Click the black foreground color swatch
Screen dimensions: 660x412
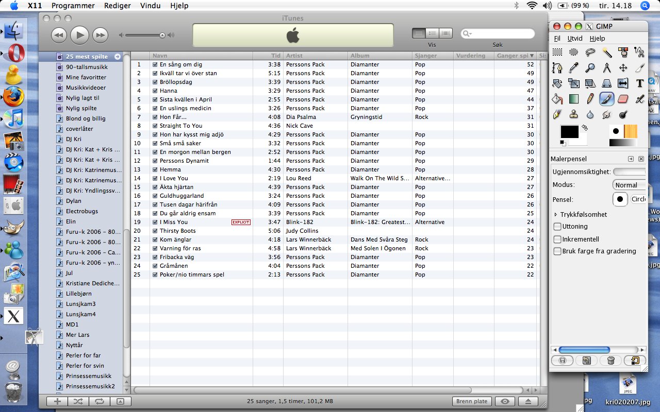569,132
